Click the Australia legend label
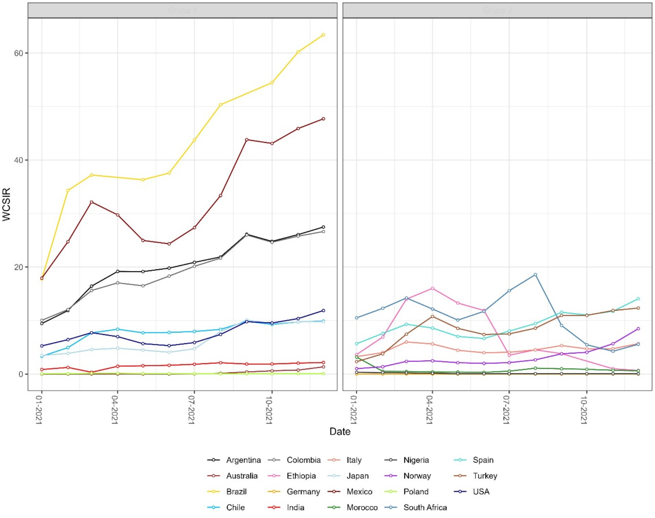The image size is (655, 518). tap(242, 476)
